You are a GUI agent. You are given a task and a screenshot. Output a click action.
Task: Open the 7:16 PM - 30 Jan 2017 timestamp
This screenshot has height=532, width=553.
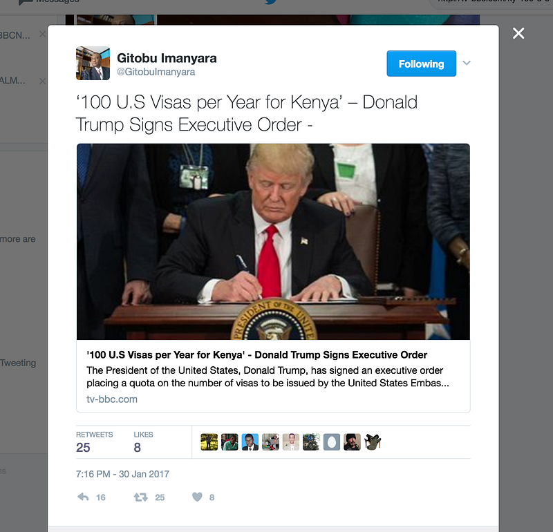(x=122, y=474)
